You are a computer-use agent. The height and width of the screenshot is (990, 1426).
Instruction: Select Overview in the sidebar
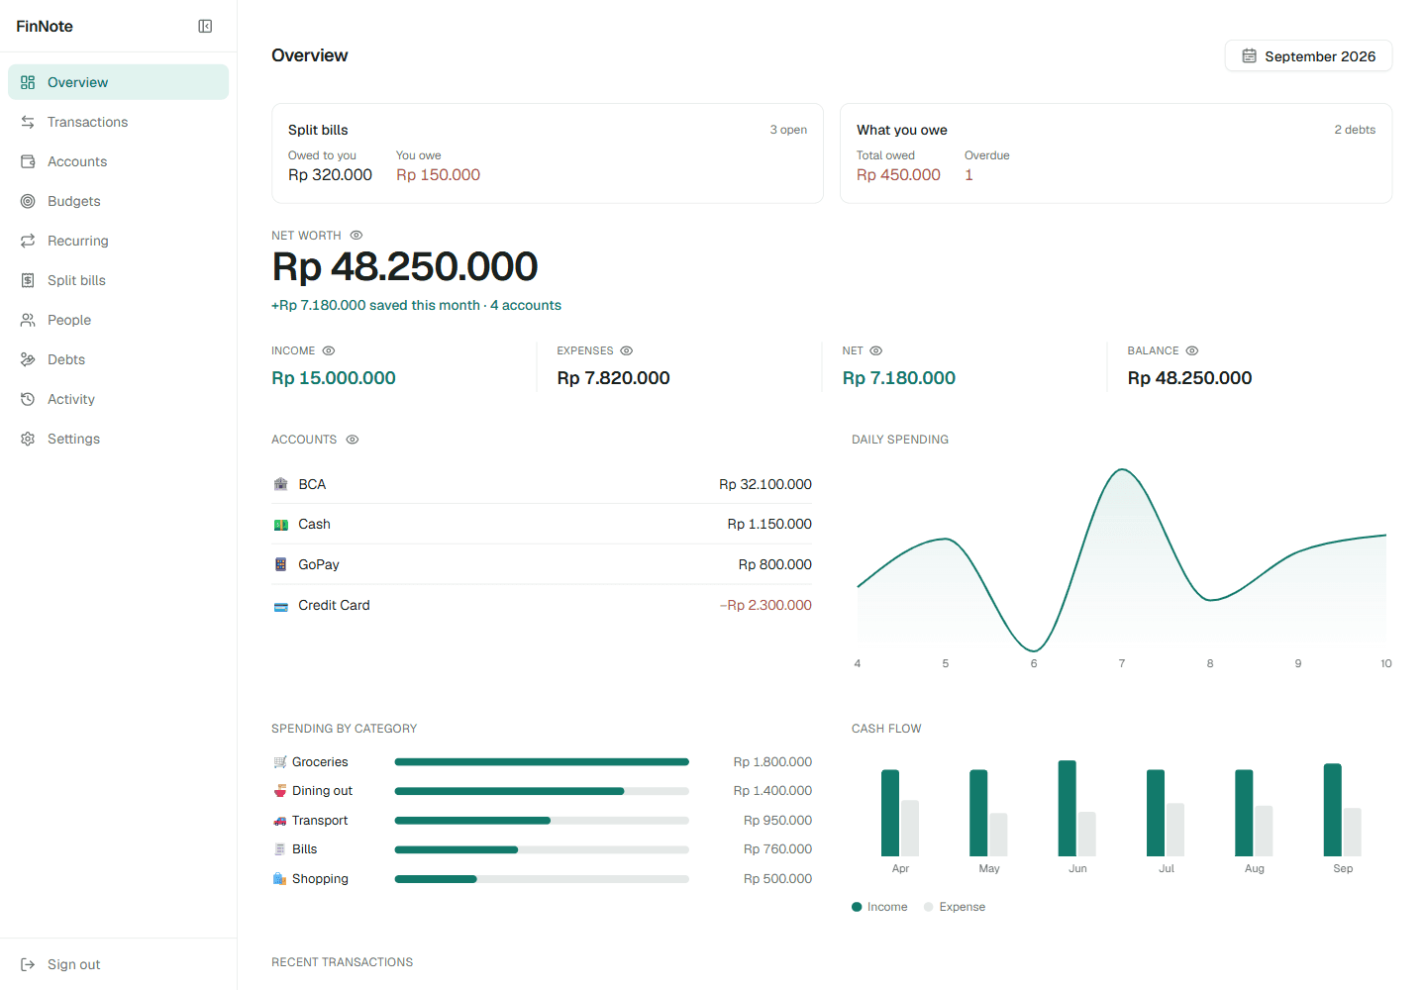118,82
